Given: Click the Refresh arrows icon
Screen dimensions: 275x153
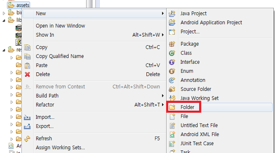Looking at the screenshot, I should point(27,139).
